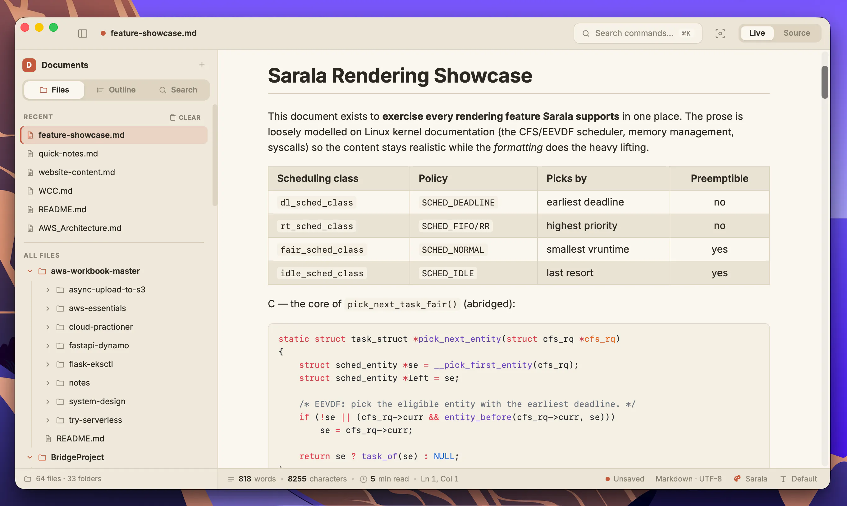
Task: Switch to Source view mode
Action: click(796, 33)
